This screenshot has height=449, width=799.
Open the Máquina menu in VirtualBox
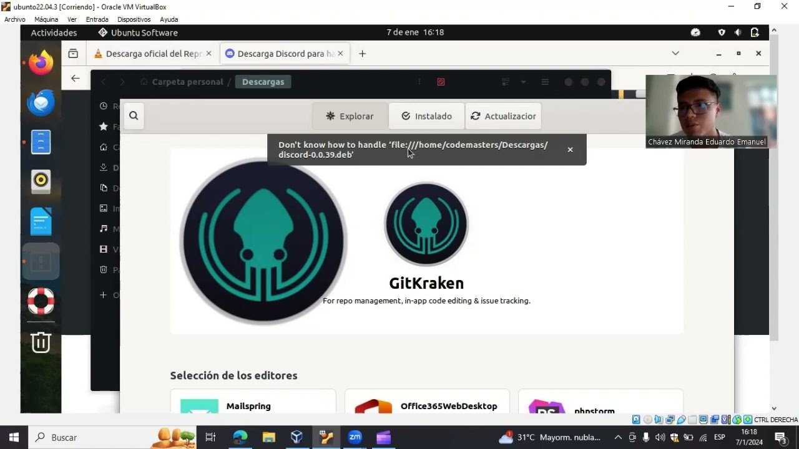[46, 19]
